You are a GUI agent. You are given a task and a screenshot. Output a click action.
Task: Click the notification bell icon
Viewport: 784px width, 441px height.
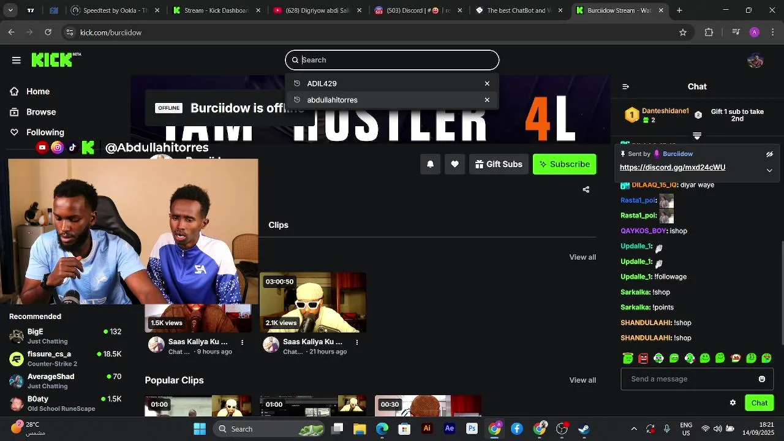430,164
